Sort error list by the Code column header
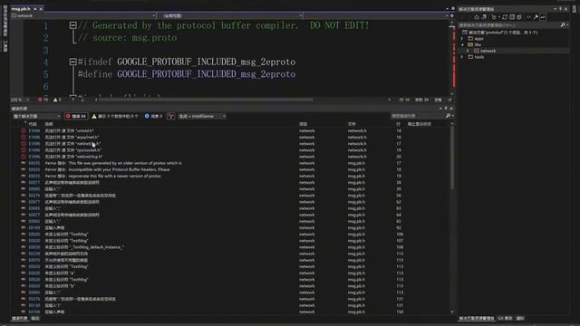This screenshot has width=580, height=326. (33, 124)
